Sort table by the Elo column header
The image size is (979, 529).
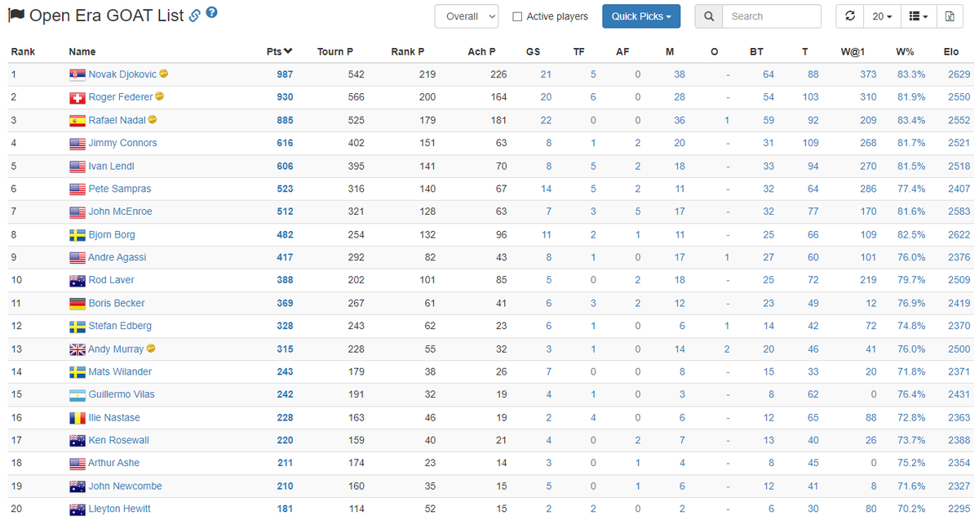951,51
